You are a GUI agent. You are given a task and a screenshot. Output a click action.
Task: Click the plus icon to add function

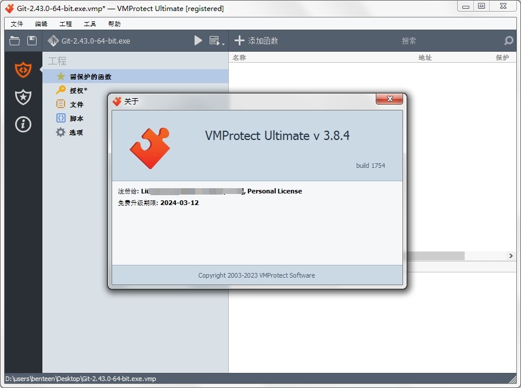[239, 41]
